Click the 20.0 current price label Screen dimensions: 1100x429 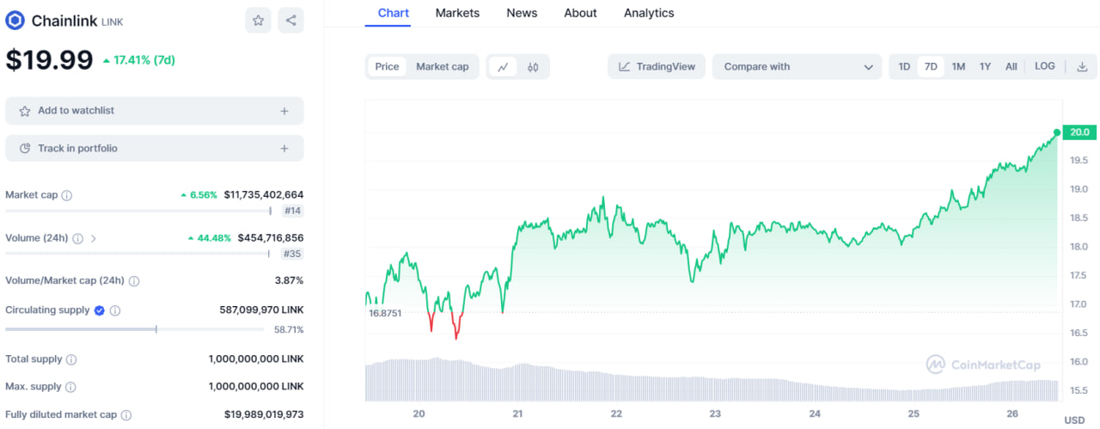[1078, 132]
